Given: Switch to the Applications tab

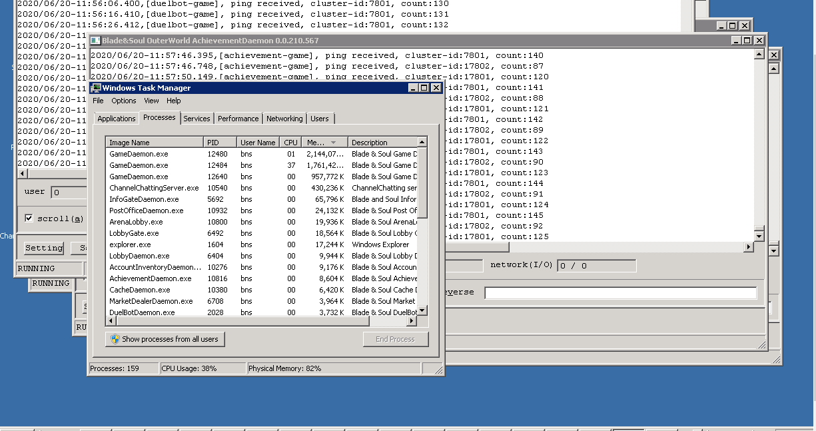Looking at the screenshot, I should [x=117, y=119].
